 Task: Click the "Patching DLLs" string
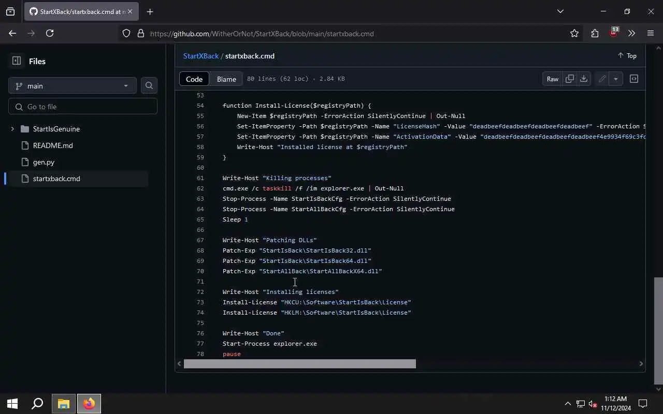point(290,240)
